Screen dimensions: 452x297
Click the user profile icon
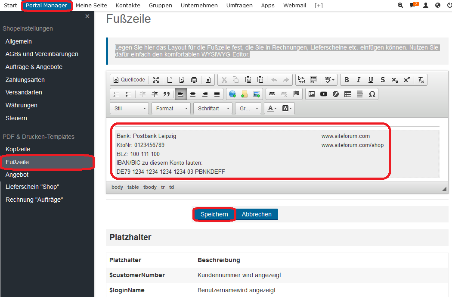[425, 5]
